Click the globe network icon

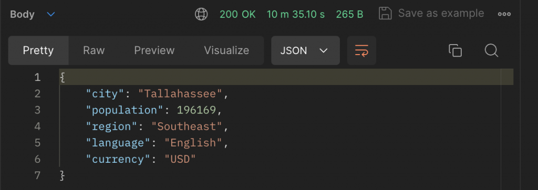201,14
